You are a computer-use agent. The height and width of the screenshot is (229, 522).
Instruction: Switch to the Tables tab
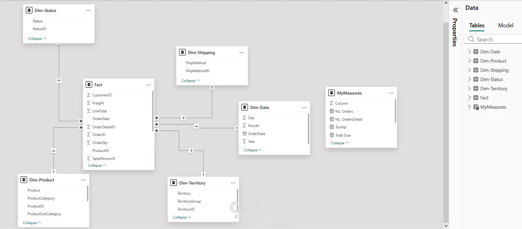tap(477, 25)
